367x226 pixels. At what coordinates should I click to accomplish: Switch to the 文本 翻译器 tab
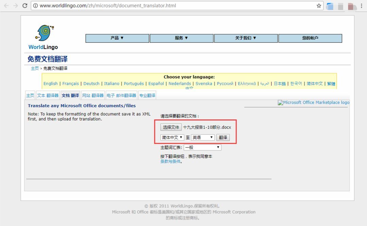(48, 95)
